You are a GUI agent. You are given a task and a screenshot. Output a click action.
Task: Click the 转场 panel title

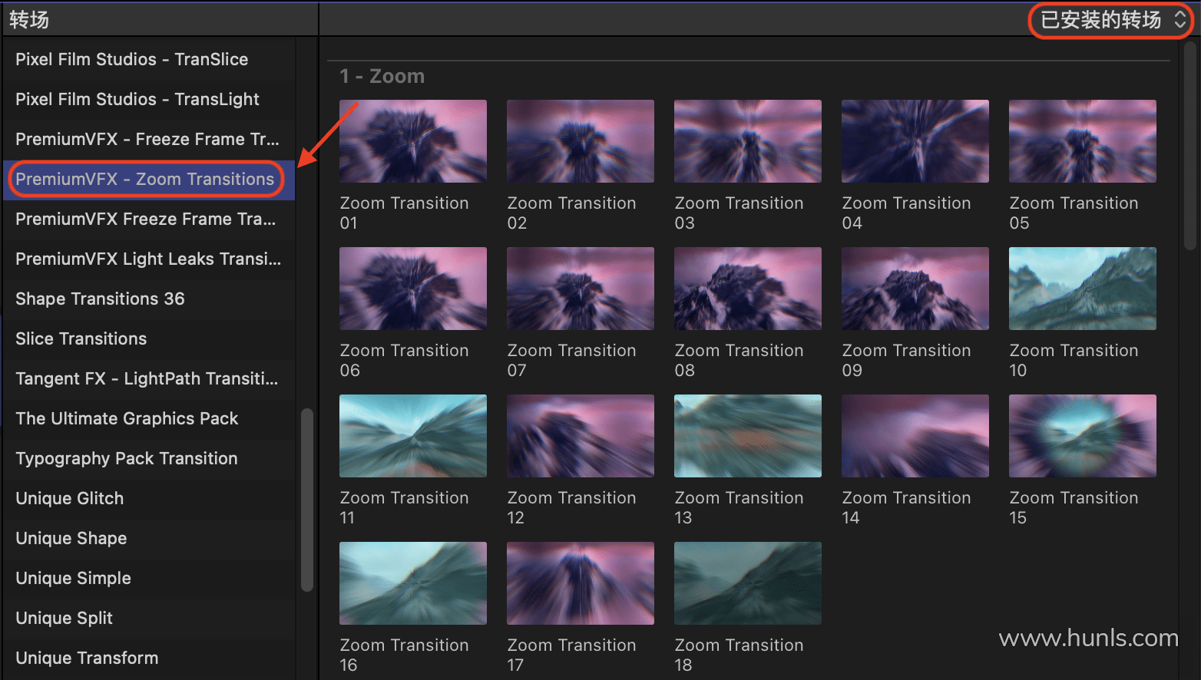(29, 20)
